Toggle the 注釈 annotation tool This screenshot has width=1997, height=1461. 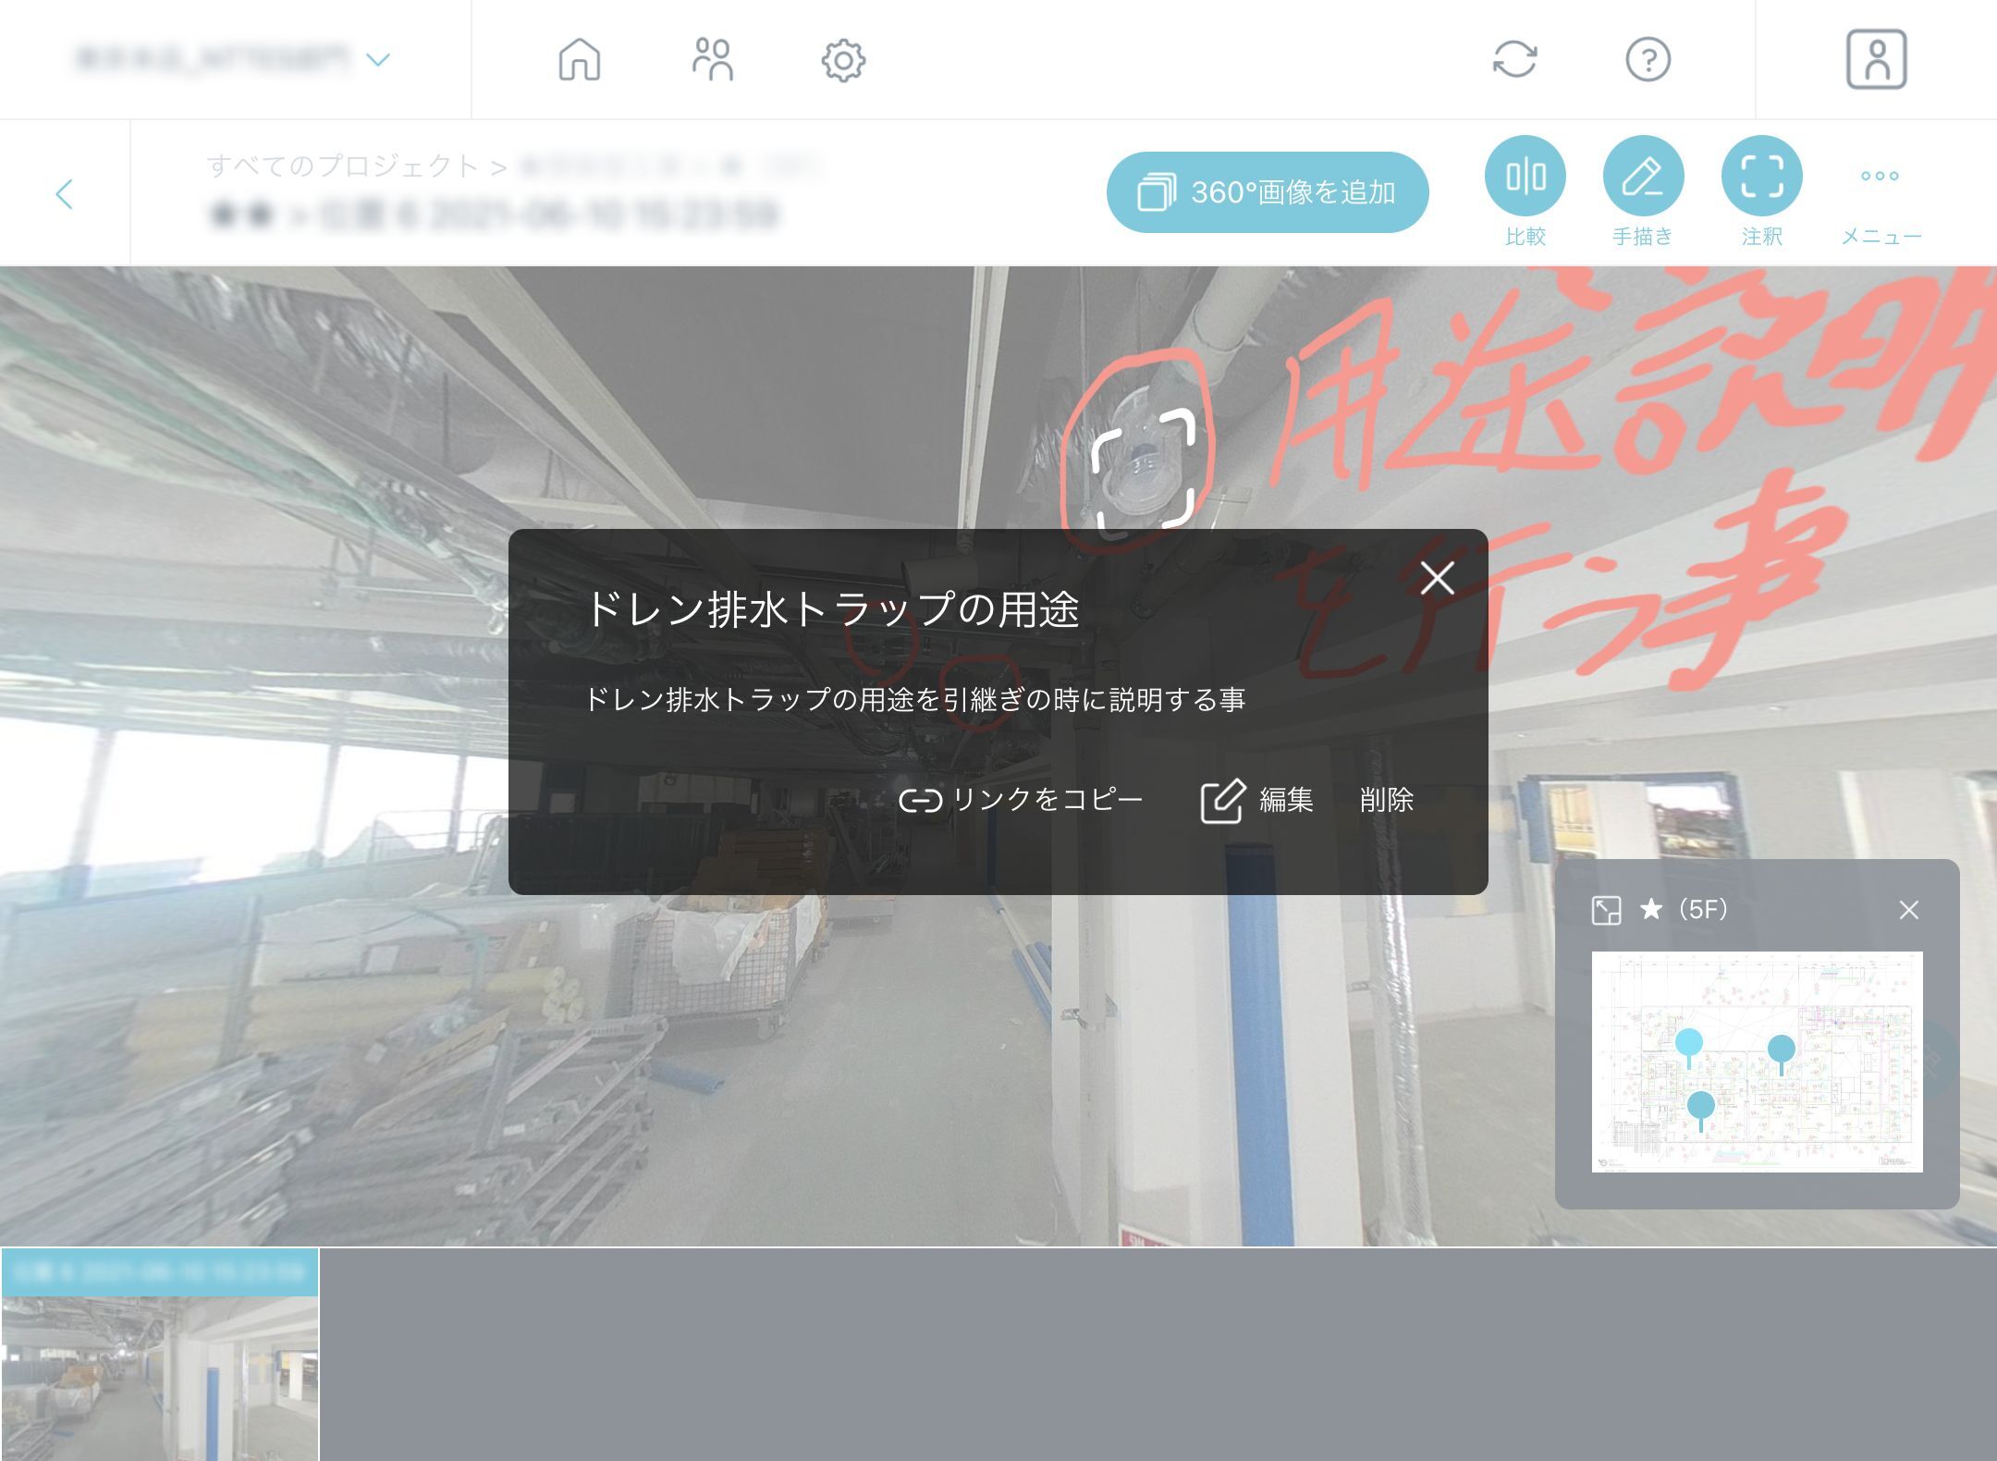pos(1761,176)
